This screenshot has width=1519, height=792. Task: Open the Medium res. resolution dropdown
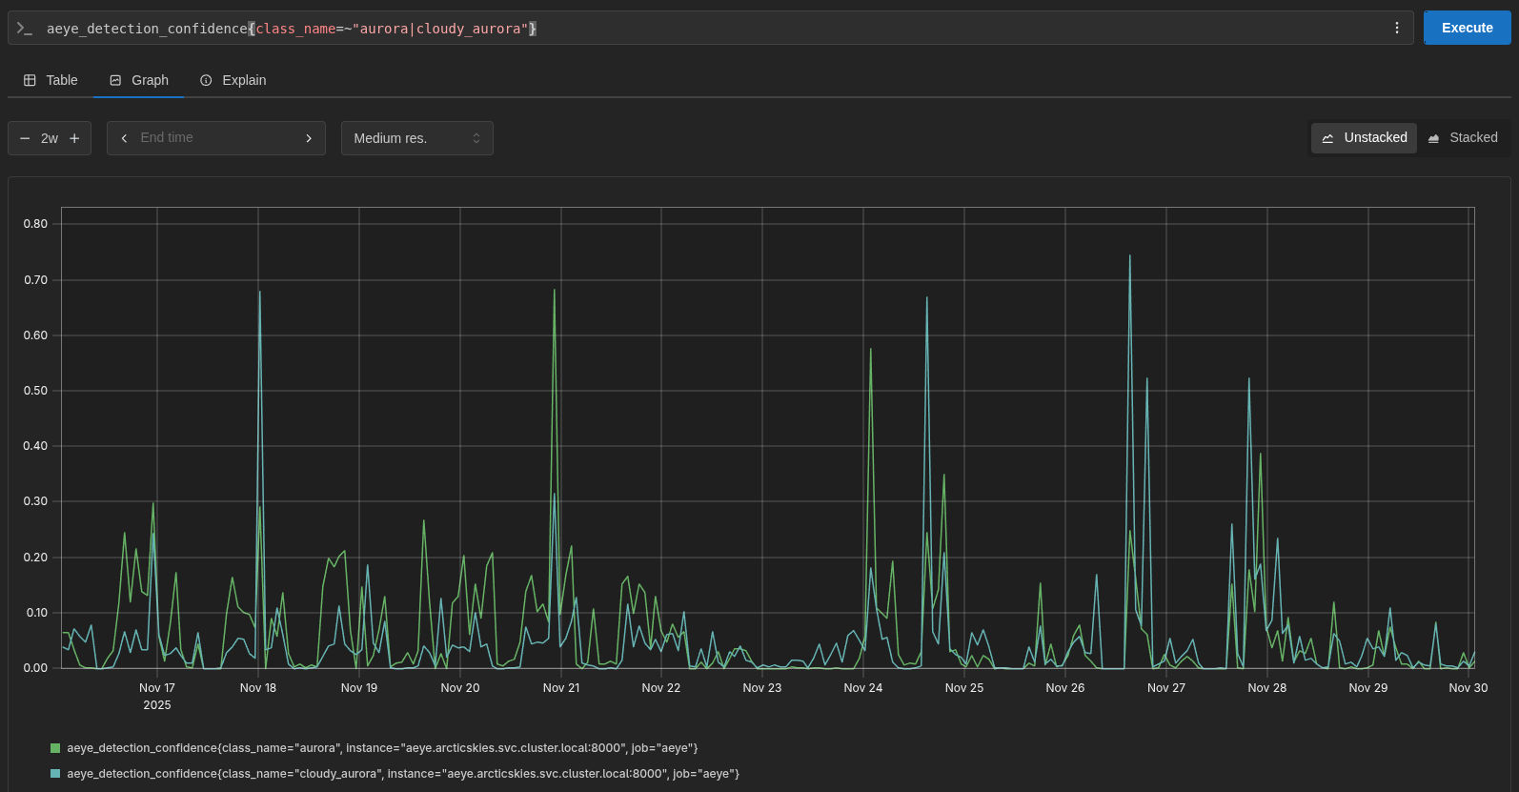(416, 138)
